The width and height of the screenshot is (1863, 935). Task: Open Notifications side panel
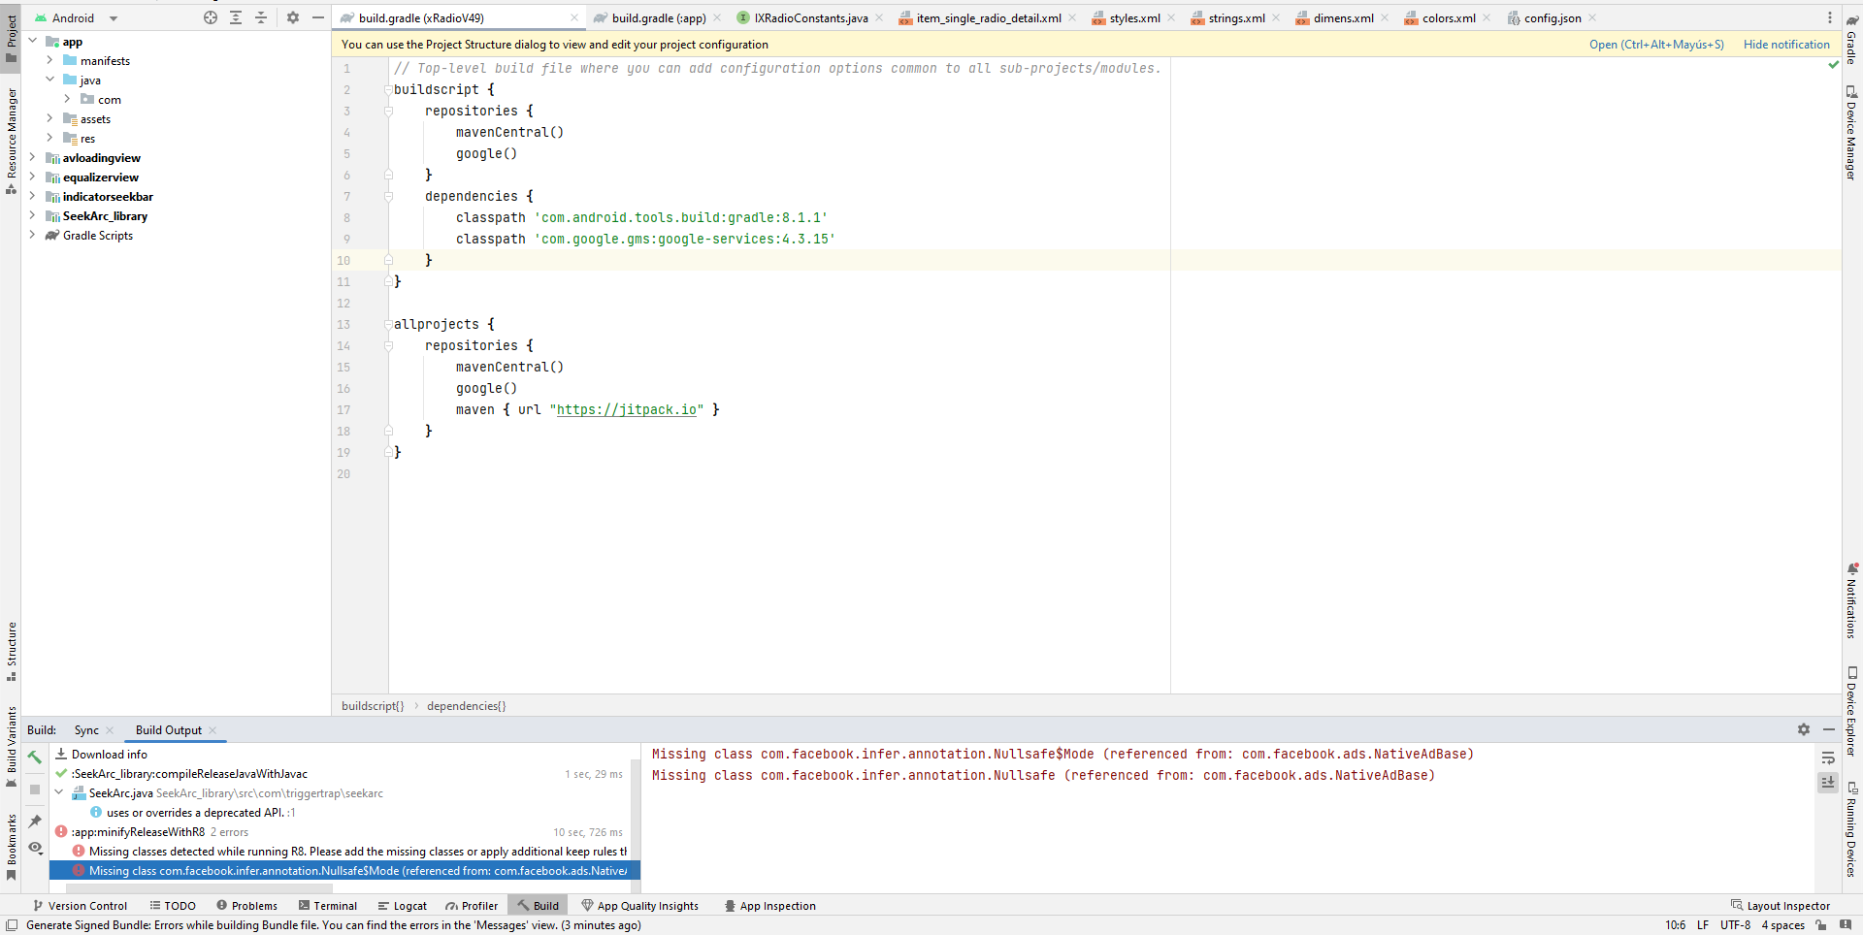(x=1852, y=600)
